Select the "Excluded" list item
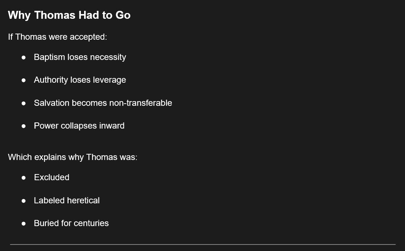Image resolution: width=405 pixels, height=251 pixels. coord(52,177)
